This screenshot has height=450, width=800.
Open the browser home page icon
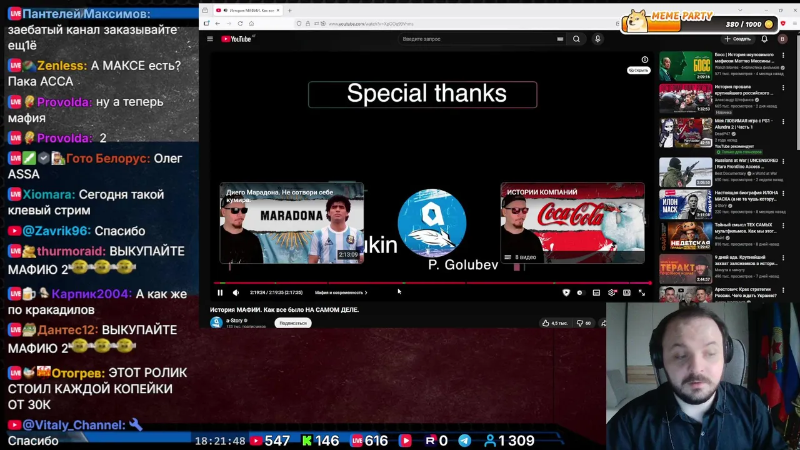coord(251,24)
